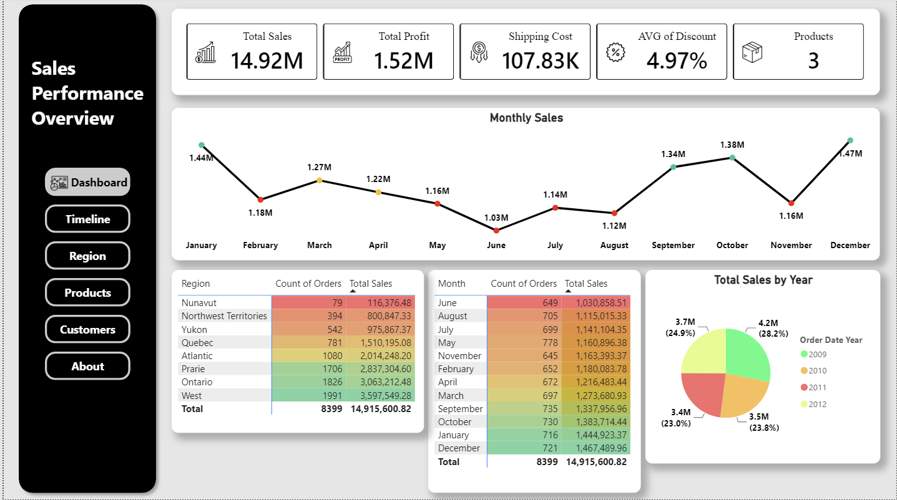
Task: Click the 14.92M Total Sales value
Action: tap(267, 60)
